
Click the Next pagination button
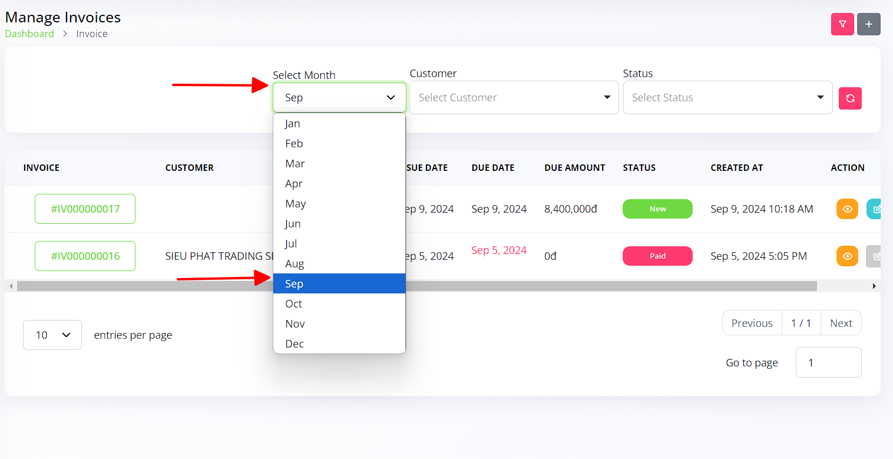coord(841,323)
